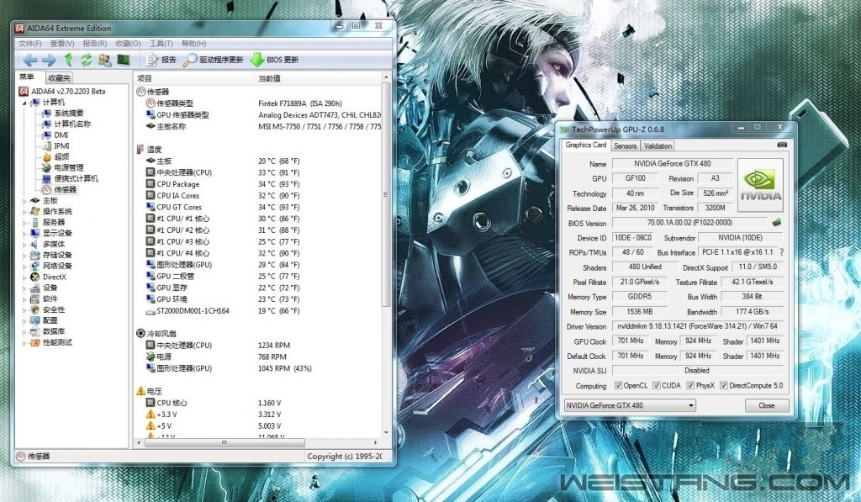Open the Report (报告) toolbar button
The image size is (861, 502).
point(161,60)
